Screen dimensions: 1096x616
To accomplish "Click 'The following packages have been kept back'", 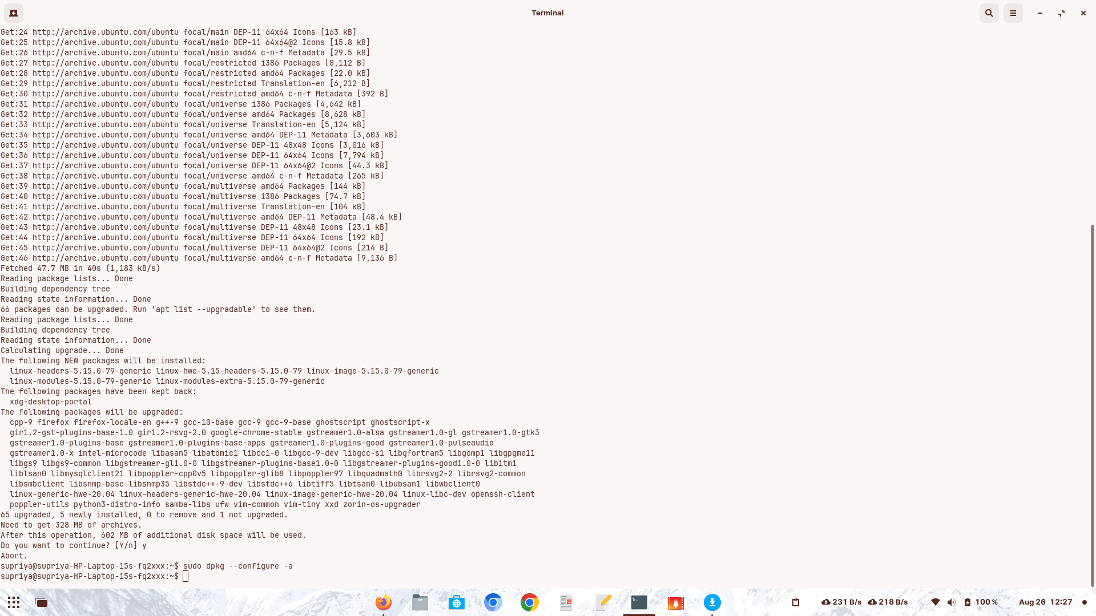I will (99, 392).
